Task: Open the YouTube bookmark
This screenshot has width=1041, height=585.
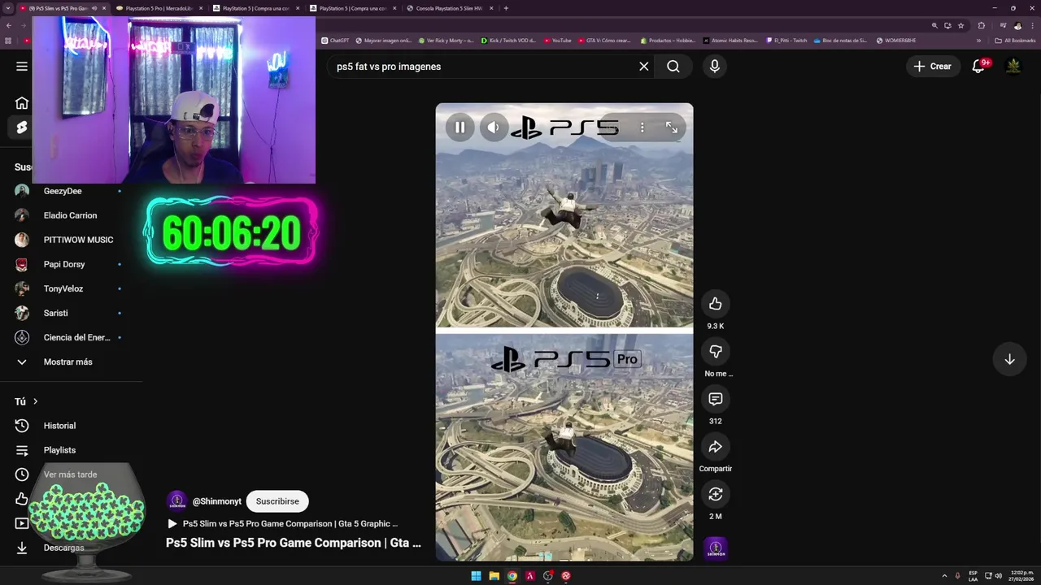Action: (557, 40)
